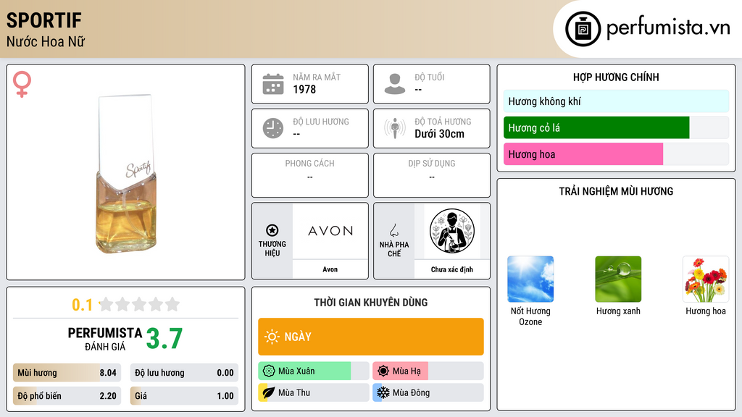The image size is (742, 417).
Task: Open the Hương xanh leaf thumbnail
Action: pyautogui.click(x=618, y=279)
